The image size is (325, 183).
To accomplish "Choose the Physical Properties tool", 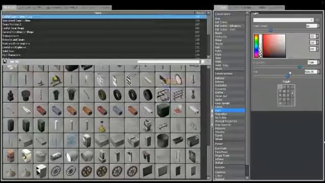I will click(x=229, y=121).
